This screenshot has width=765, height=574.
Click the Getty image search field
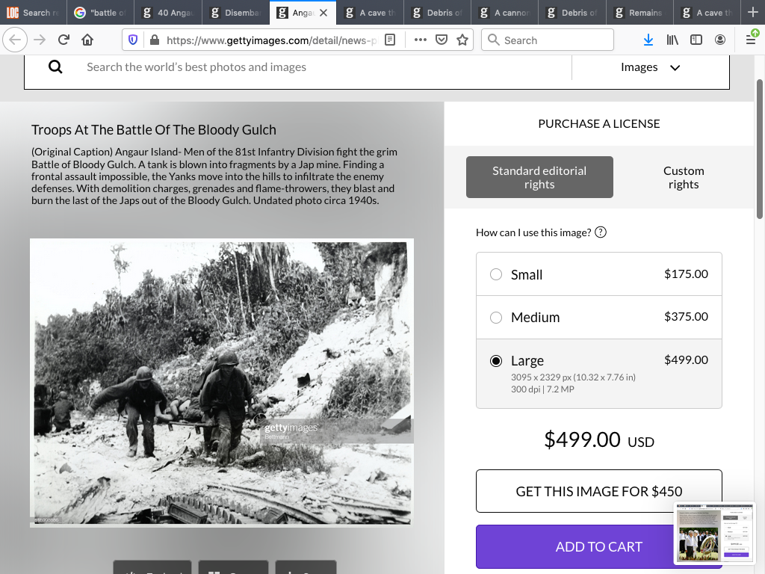click(x=321, y=67)
